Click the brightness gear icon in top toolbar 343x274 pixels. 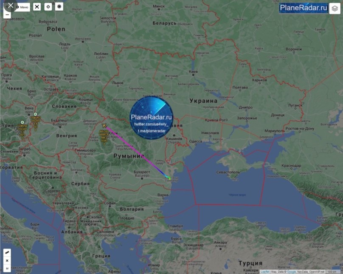[59, 7]
